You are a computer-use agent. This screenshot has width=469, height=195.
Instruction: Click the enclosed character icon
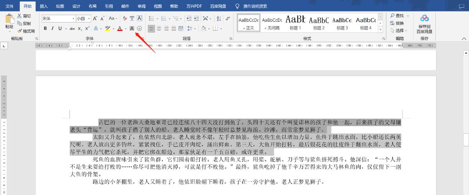pyautogui.click(x=139, y=28)
